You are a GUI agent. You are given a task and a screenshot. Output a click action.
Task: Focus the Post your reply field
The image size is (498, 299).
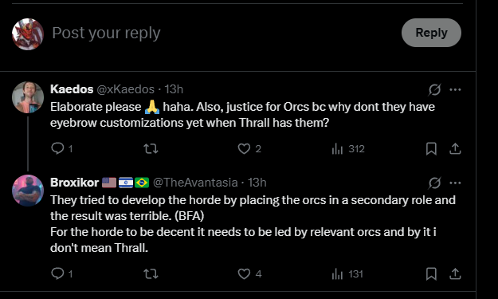222,33
